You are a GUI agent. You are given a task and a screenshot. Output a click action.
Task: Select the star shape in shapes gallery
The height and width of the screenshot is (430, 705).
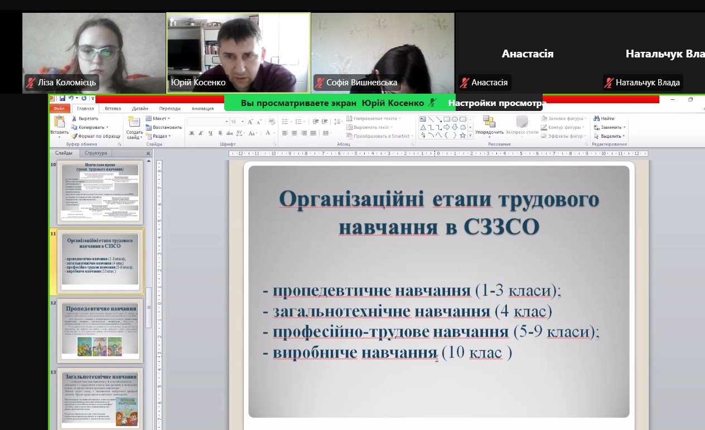click(462, 135)
